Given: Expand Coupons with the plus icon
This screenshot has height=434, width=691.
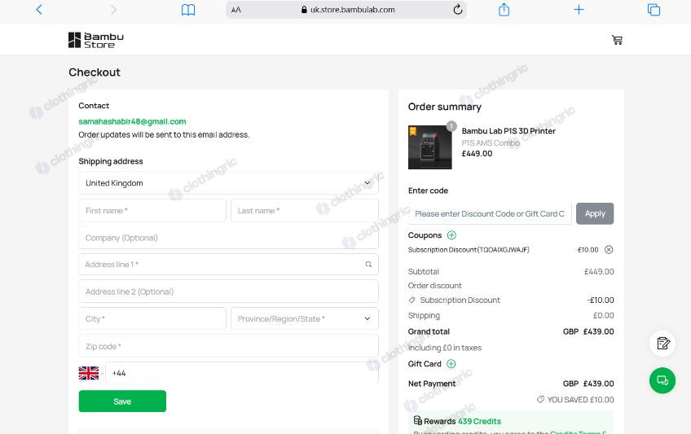Looking at the screenshot, I should (451, 235).
